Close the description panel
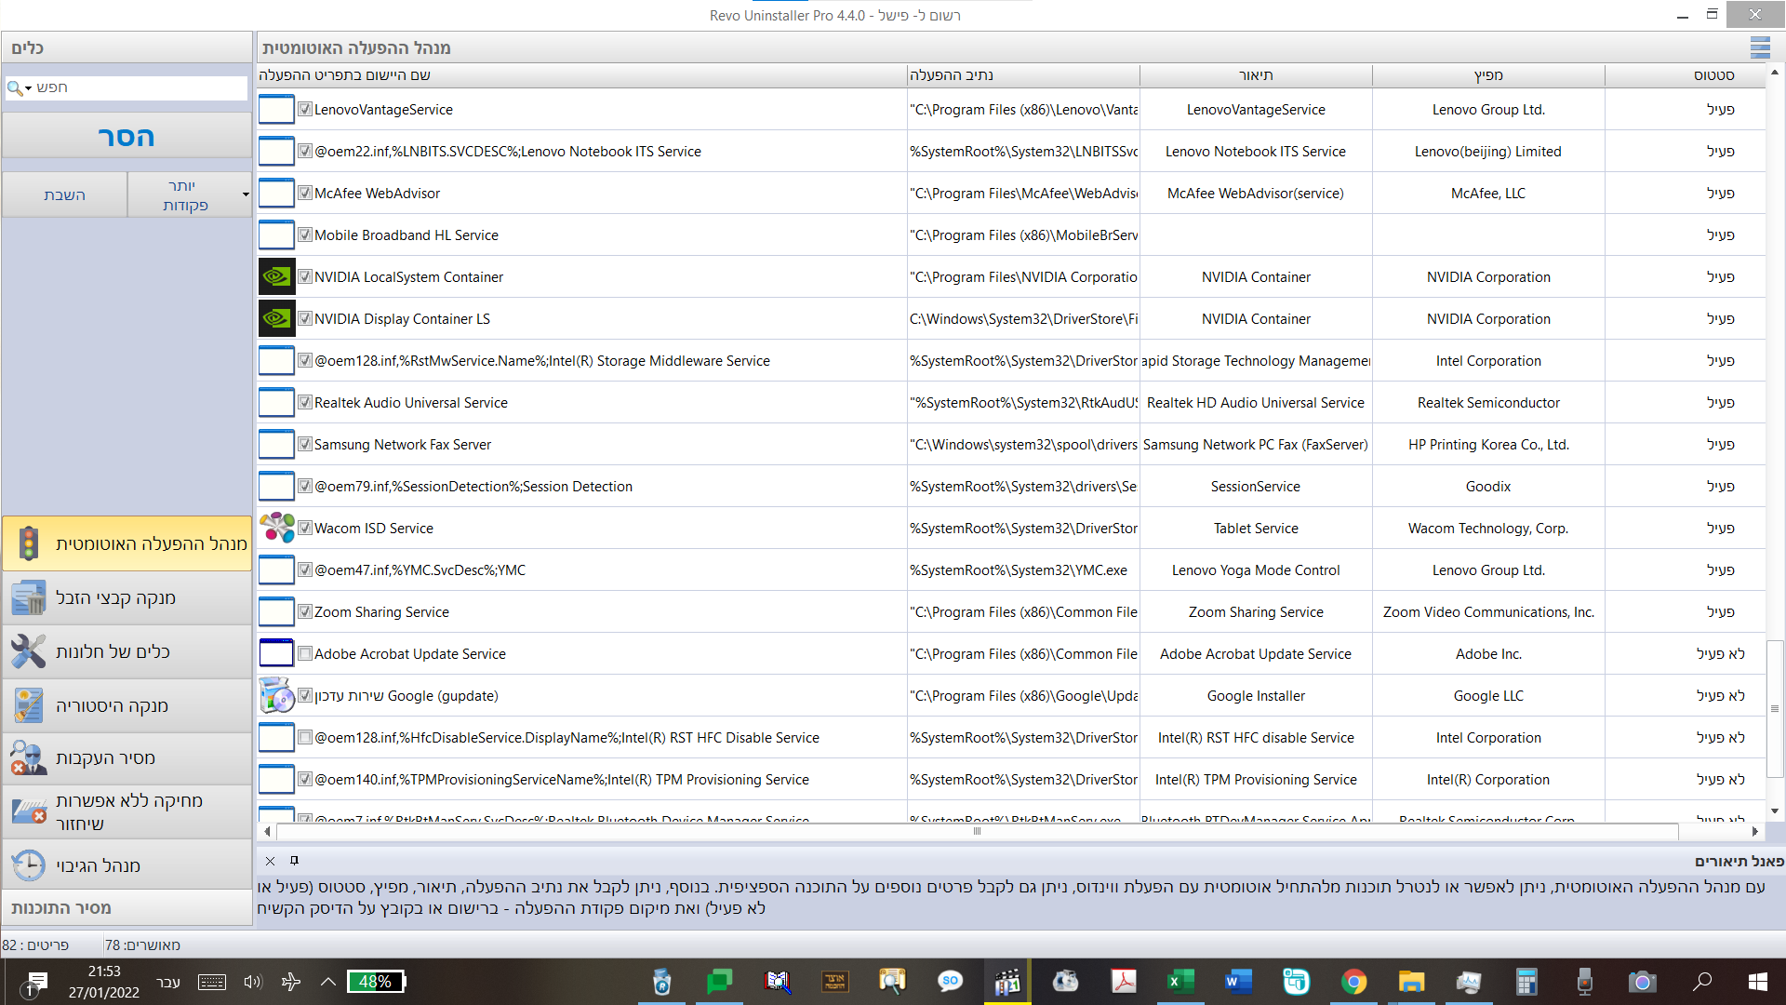Image resolution: width=1786 pixels, height=1005 pixels. coord(270,861)
